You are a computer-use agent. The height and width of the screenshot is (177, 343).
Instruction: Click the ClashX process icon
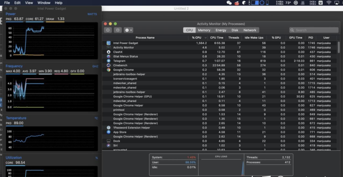pos(109,52)
